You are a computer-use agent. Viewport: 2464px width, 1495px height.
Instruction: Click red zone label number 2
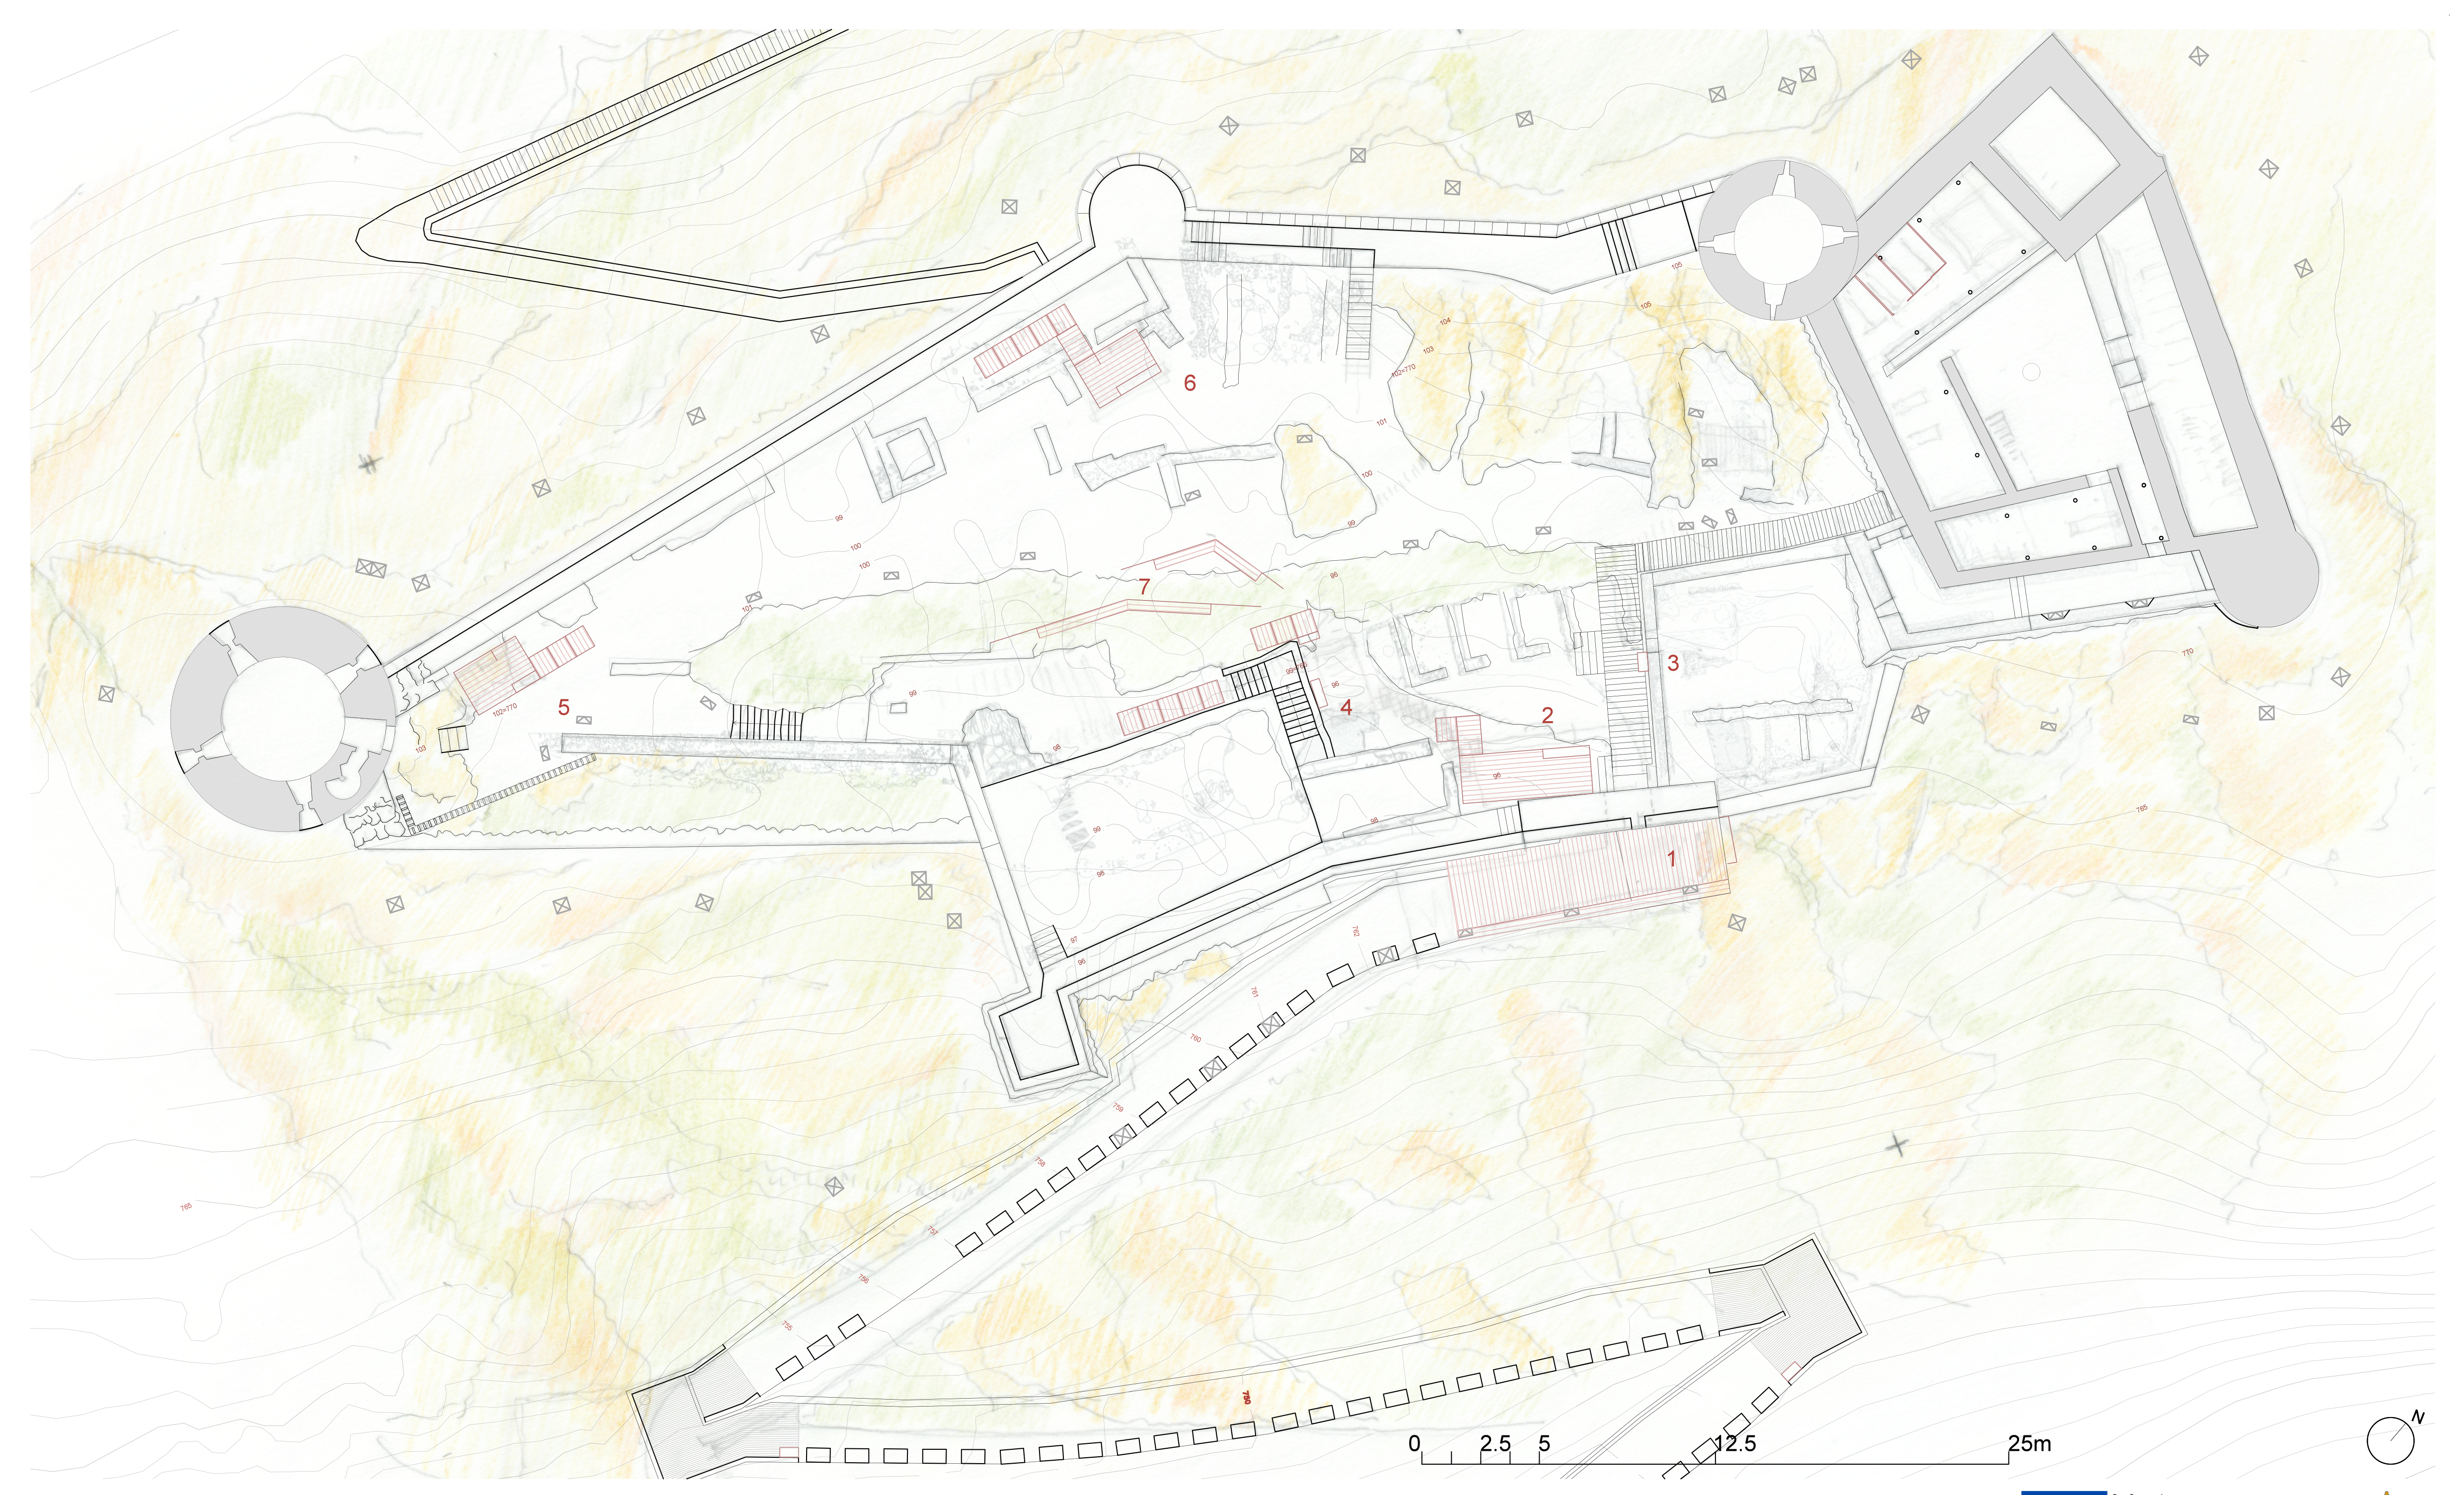click(x=1547, y=715)
